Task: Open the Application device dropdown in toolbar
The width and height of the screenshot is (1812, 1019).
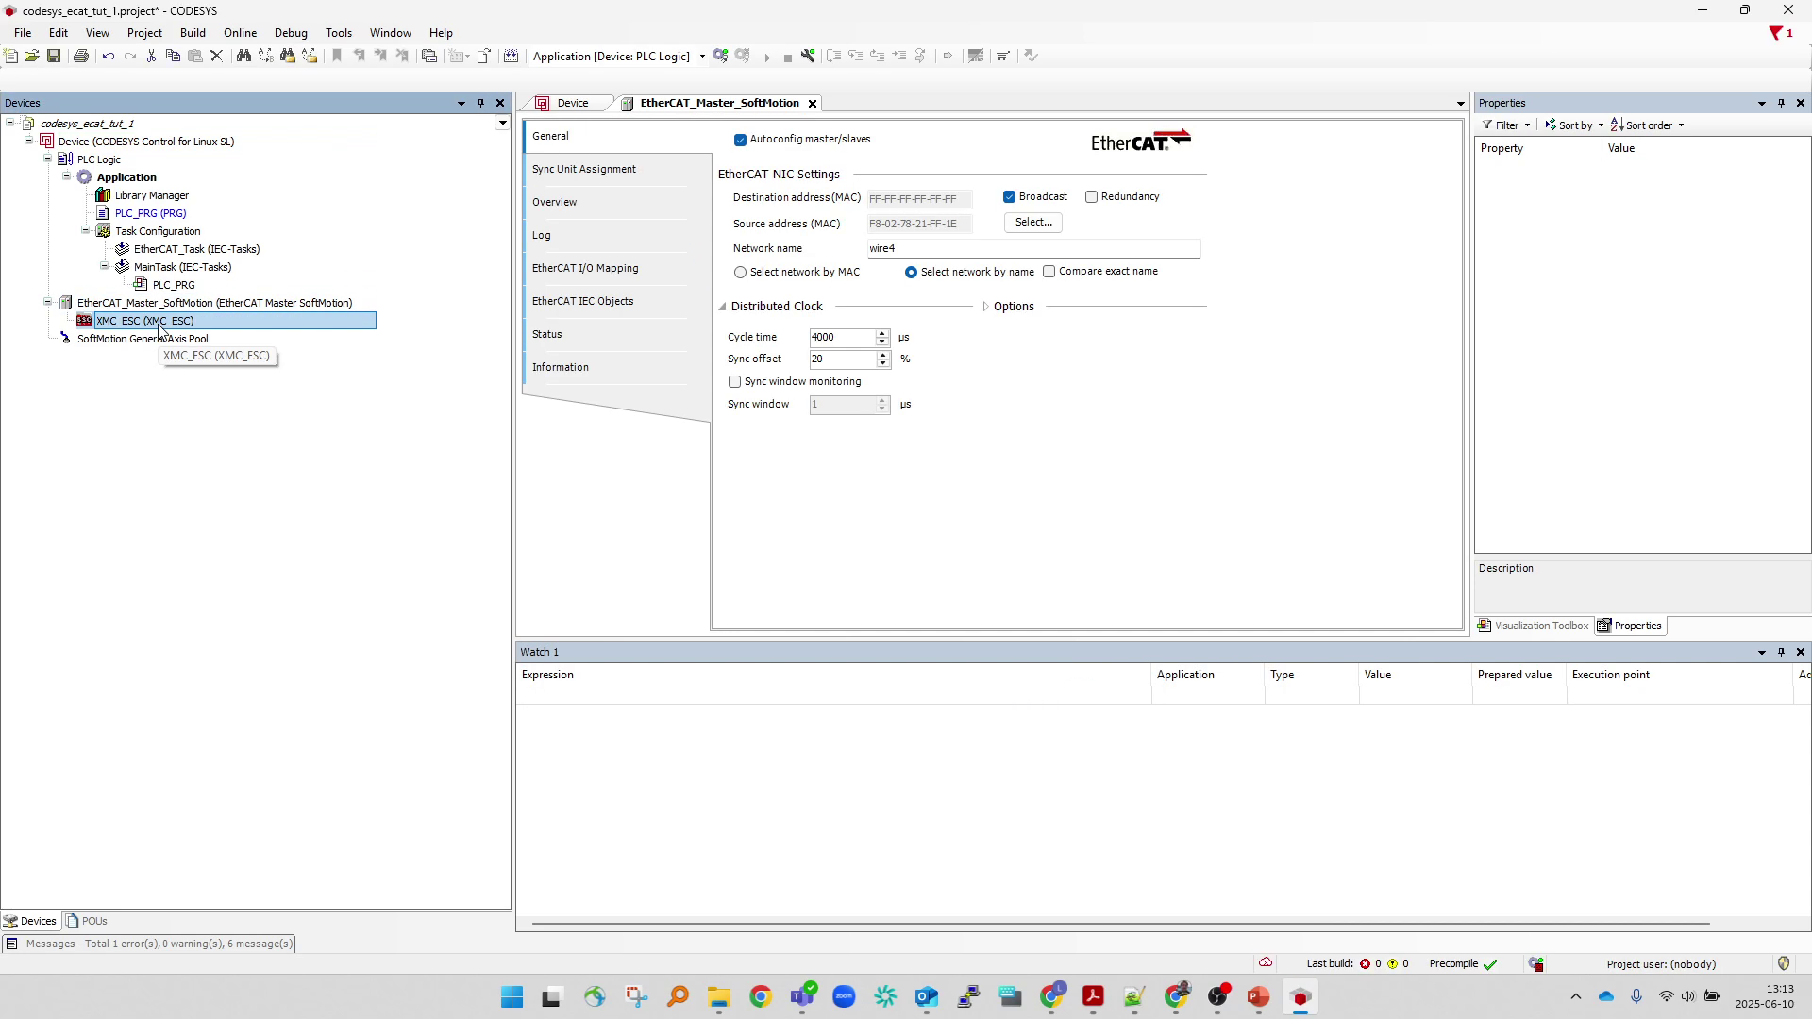Action: click(702, 57)
